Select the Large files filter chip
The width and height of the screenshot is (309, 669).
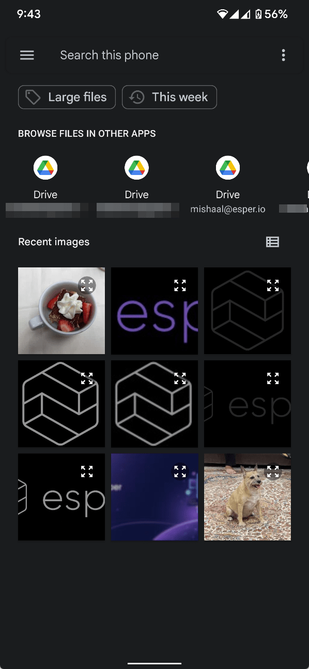[67, 97]
